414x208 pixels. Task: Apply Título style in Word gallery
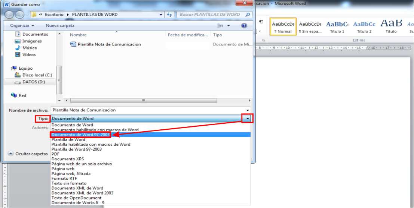click(391, 26)
